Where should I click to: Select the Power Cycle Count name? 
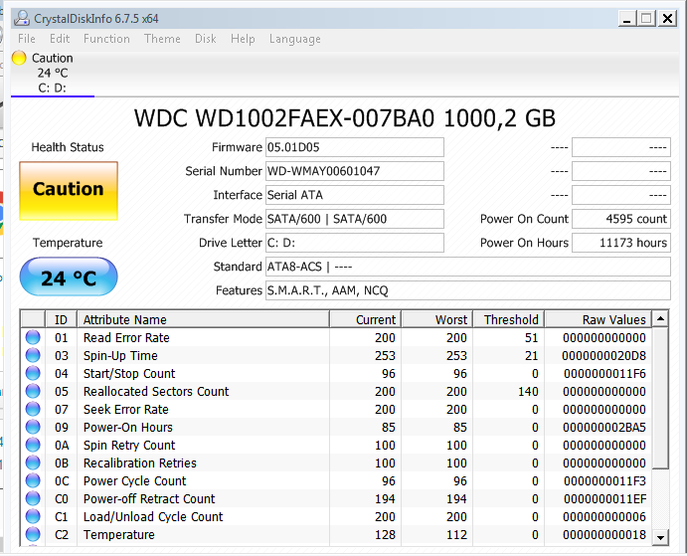(135, 481)
